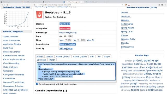Select the Buildr tab
Viewport: 167px width, 94px height.
52,60
